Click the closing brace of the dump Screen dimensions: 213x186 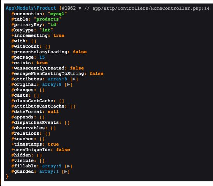(x=7, y=177)
